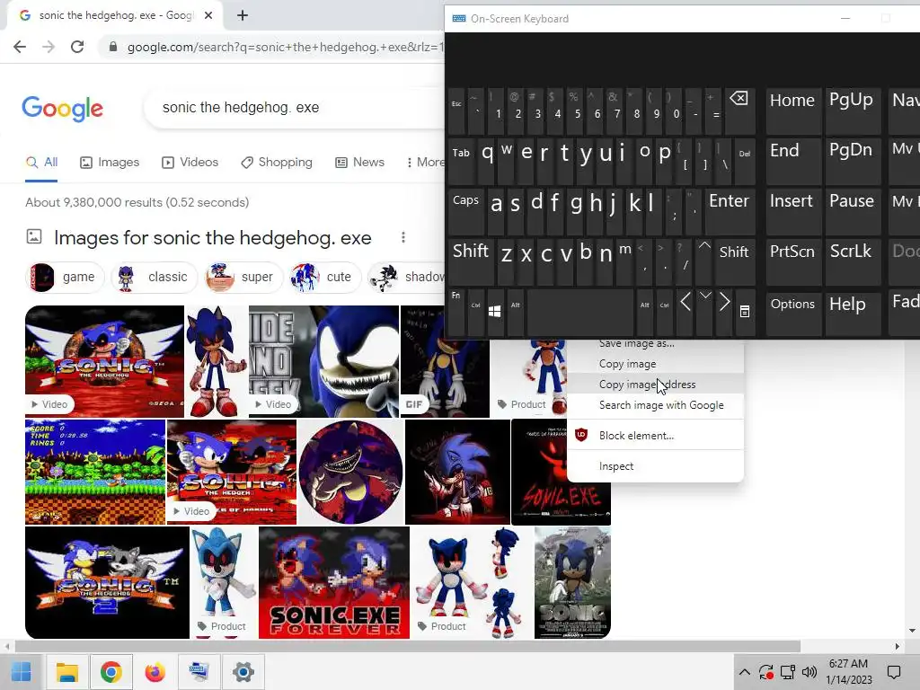920x690 pixels.
Task: Click the Google logo
Action: click(62, 109)
